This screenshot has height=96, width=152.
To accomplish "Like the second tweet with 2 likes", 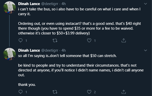I will pyautogui.click(x=89, y=92).
